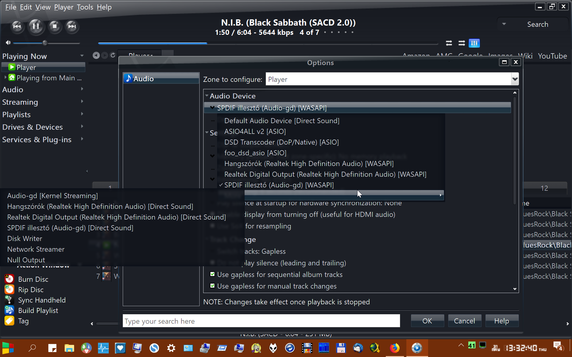
Task: Show hidden system tray icons
Action: (x=461, y=345)
